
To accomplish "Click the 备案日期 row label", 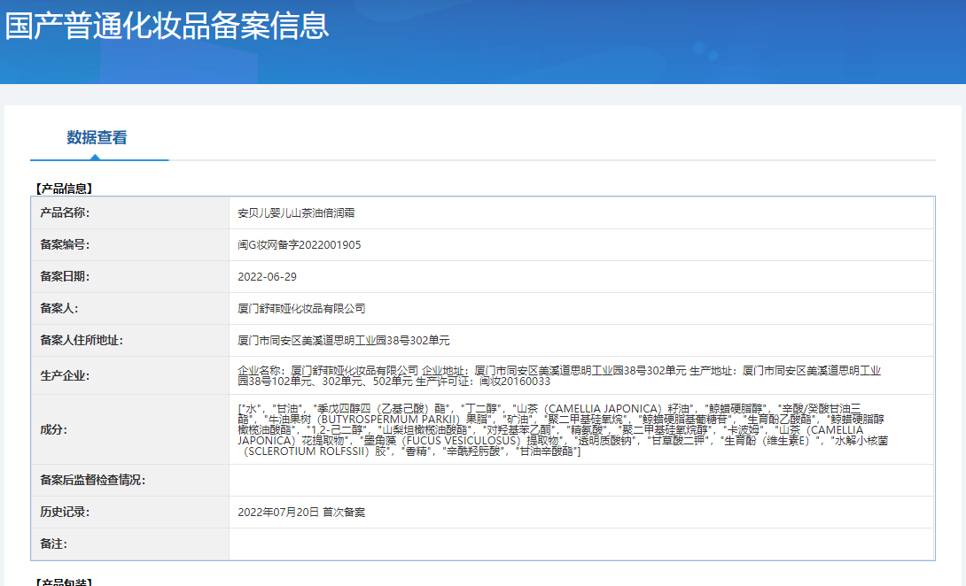I will (65, 277).
